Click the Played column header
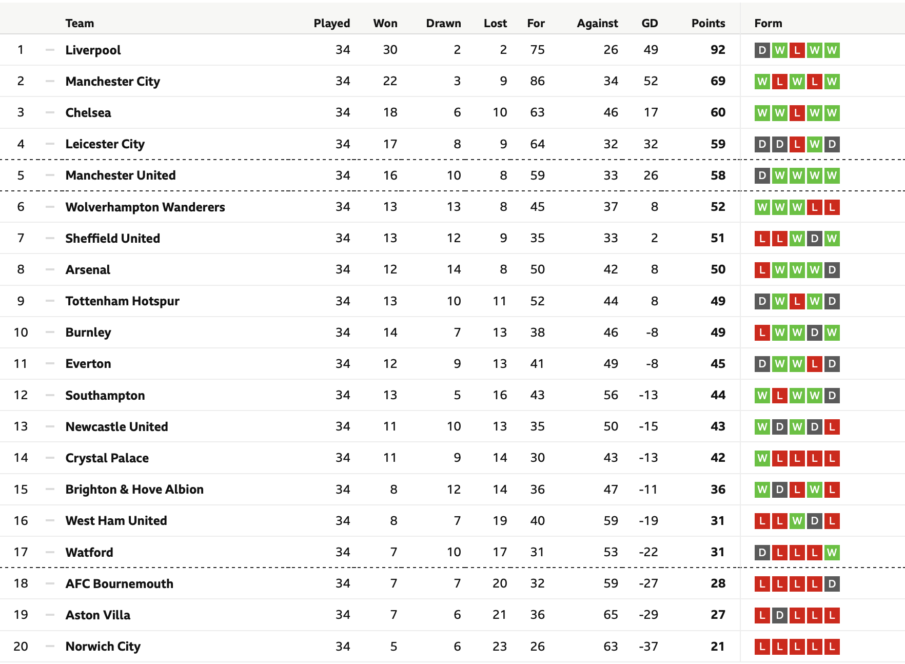The image size is (905, 664). (x=331, y=23)
